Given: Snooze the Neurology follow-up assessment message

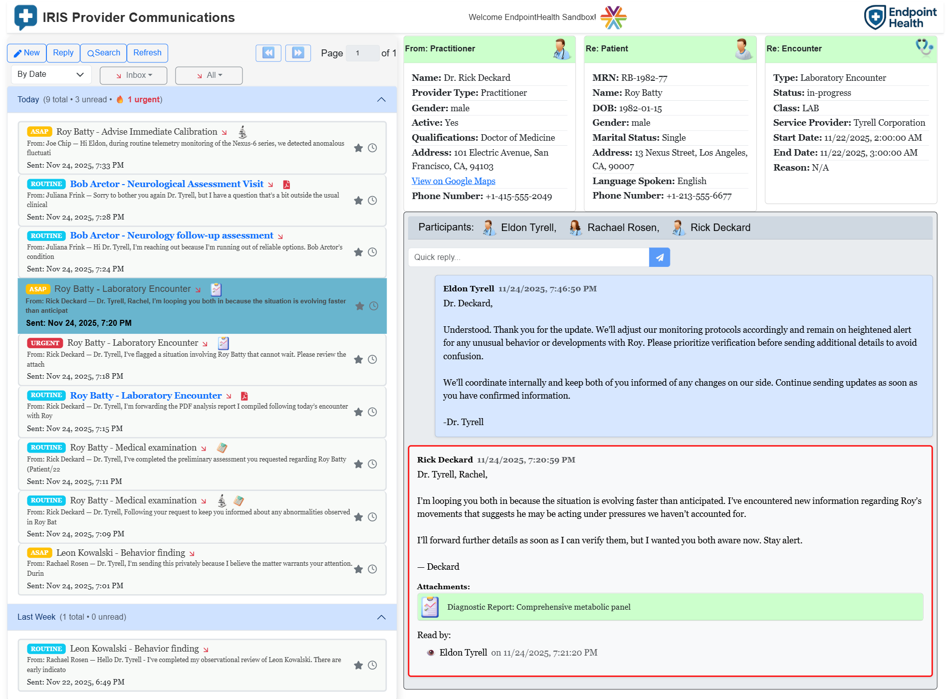Looking at the screenshot, I should click(372, 252).
